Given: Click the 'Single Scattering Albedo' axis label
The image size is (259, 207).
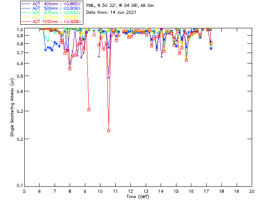Looking at the screenshot, I should coord(12,108).
